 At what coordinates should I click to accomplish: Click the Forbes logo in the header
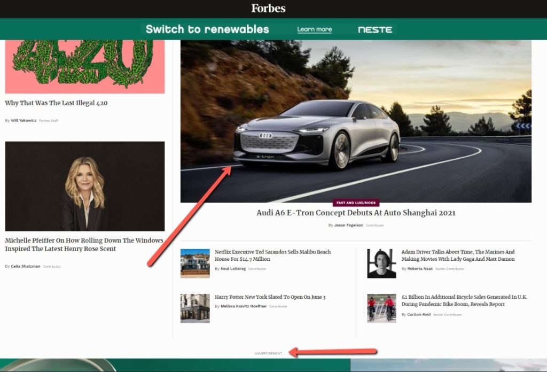pyautogui.click(x=268, y=9)
